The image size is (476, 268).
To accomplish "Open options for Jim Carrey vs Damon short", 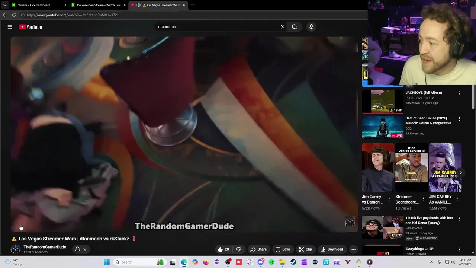I will (x=390, y=199).
